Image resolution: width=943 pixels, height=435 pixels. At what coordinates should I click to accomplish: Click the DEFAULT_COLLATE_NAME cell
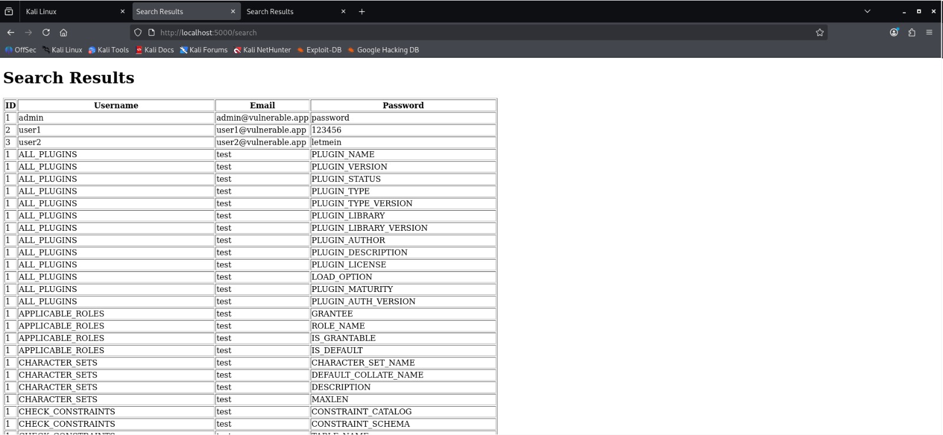point(403,375)
